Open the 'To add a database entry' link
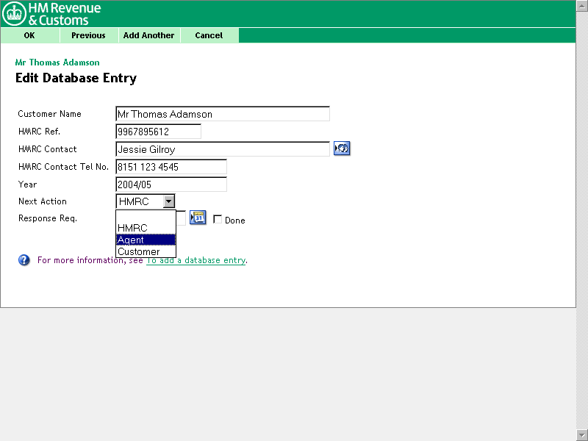This screenshot has height=441, width=588. [x=196, y=260]
